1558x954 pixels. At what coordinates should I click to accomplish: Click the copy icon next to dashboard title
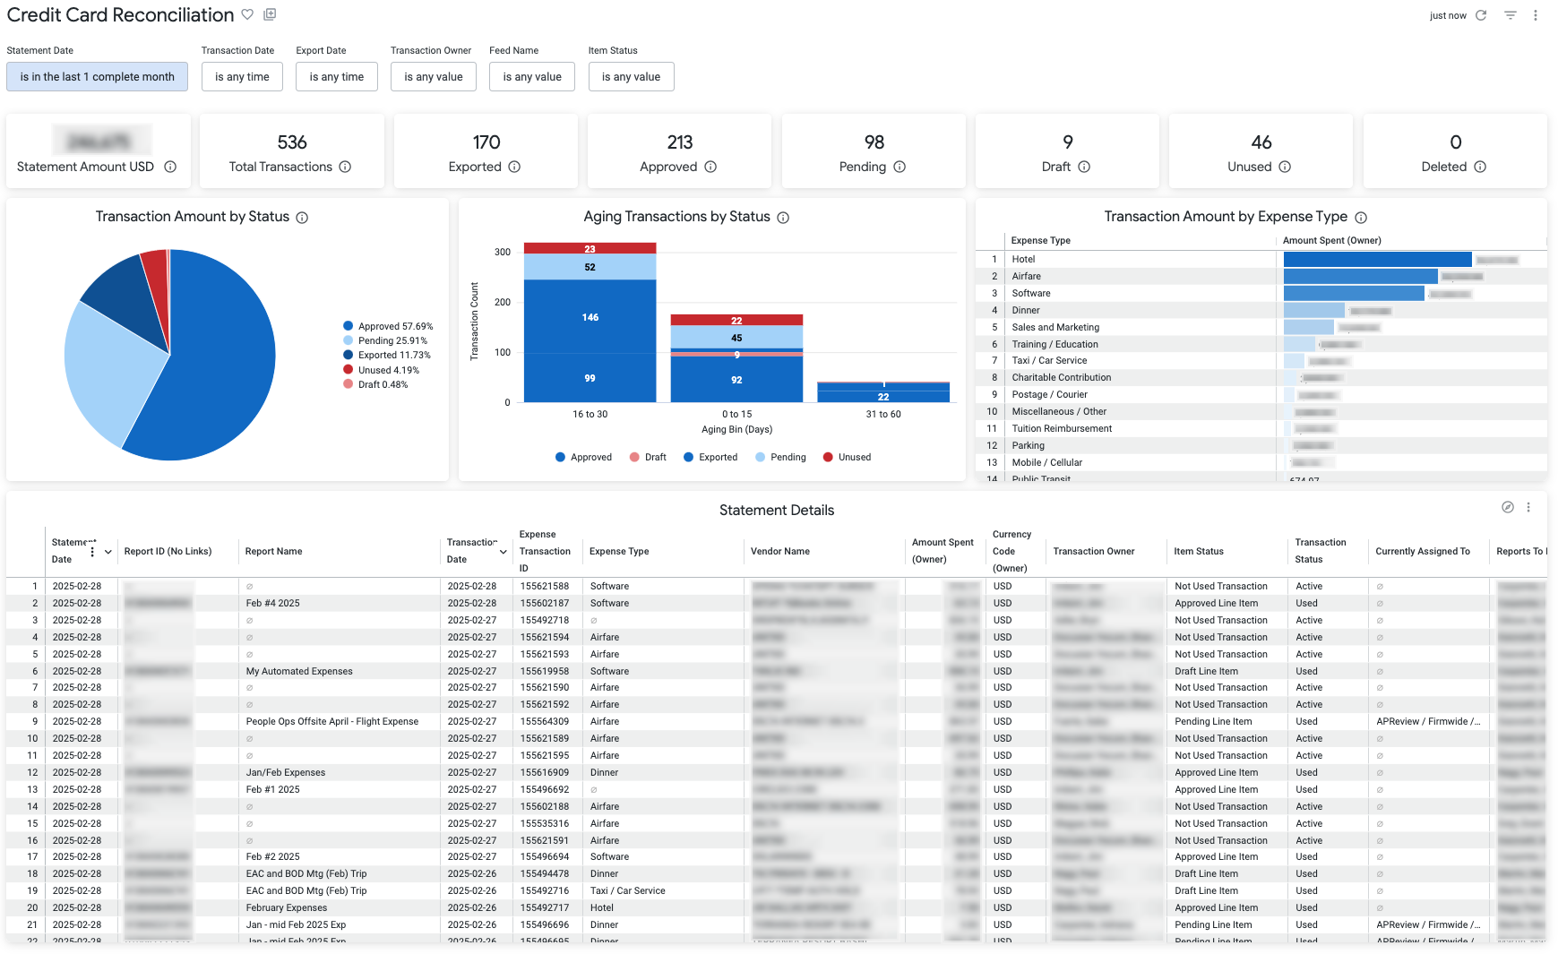(270, 14)
